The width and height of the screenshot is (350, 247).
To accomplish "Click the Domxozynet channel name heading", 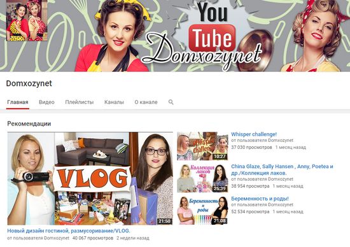I will pyautogui.click(x=29, y=83).
